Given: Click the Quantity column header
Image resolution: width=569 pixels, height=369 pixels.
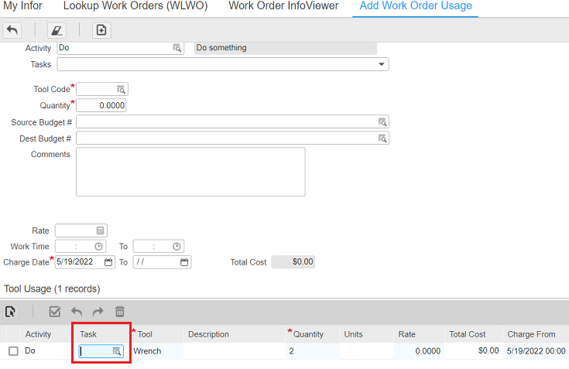Looking at the screenshot, I should 308,334.
